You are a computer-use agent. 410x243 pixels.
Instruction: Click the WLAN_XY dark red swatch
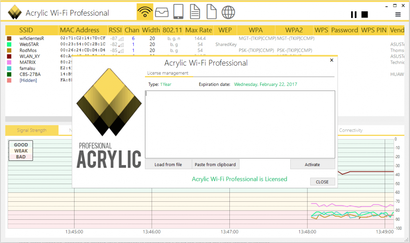9,56
